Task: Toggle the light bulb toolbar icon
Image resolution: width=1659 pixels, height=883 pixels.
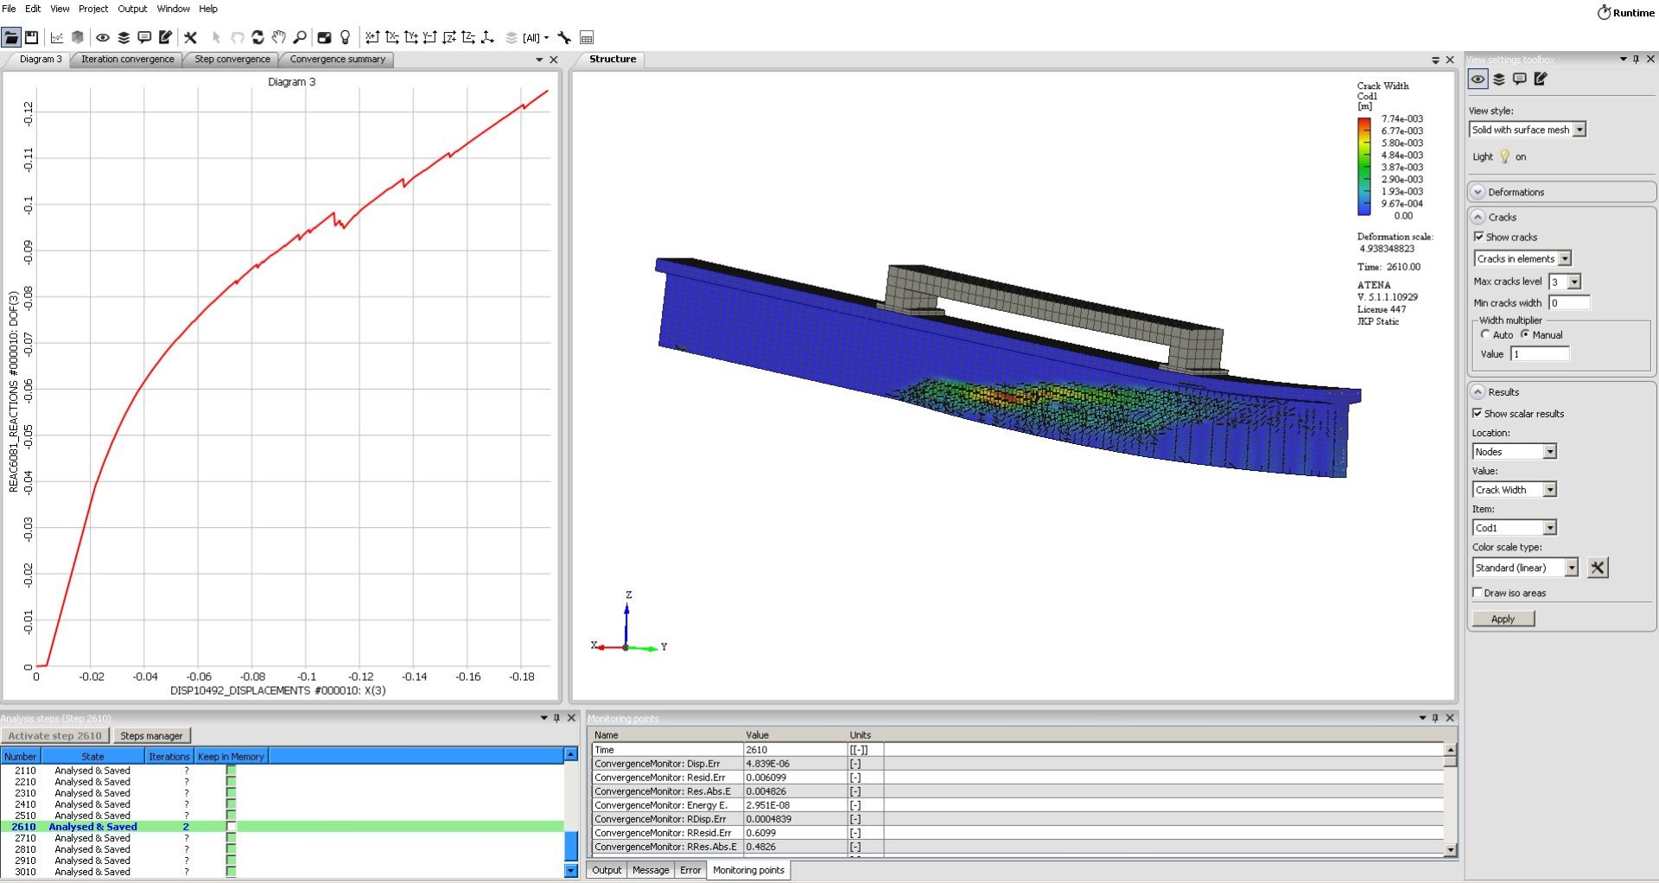Action: 345,37
